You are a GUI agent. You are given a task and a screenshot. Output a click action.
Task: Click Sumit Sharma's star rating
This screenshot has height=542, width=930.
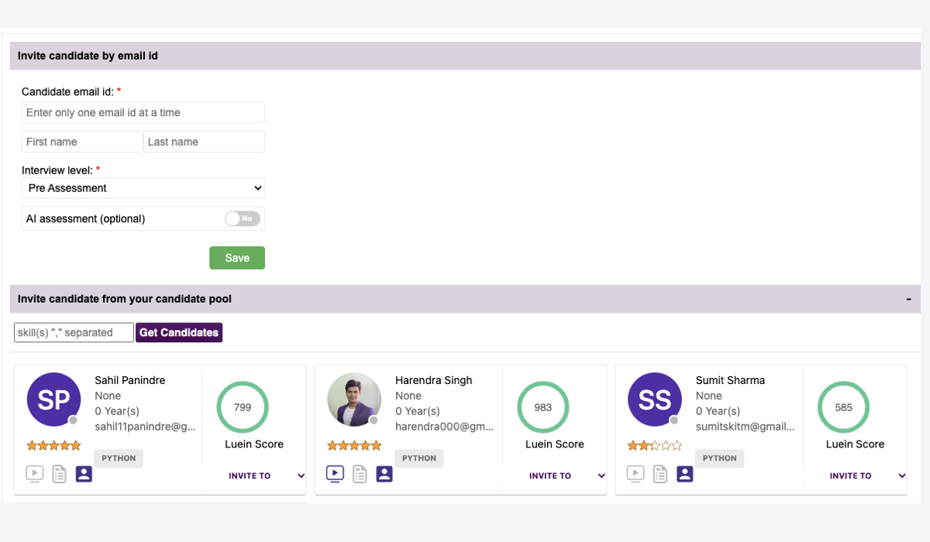tap(655, 445)
